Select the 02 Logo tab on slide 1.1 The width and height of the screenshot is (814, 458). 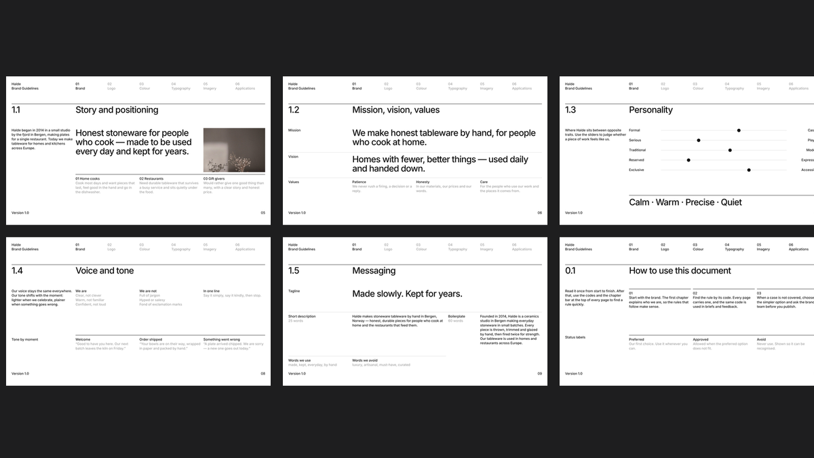tap(111, 86)
